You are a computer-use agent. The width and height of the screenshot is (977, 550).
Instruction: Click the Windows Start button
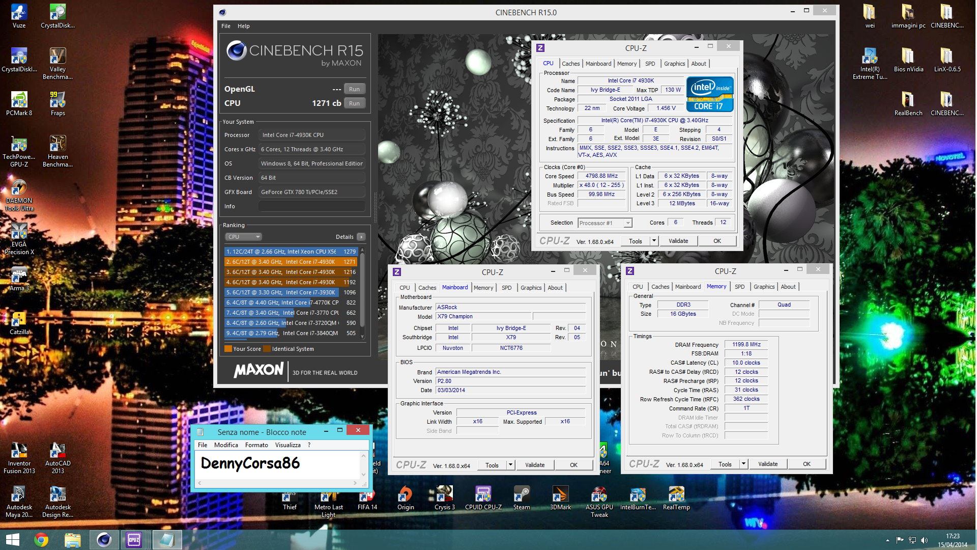(12, 540)
